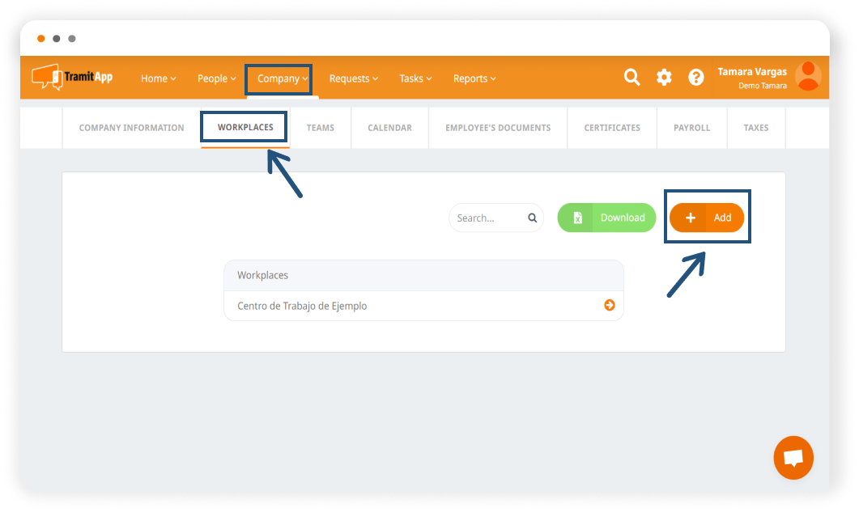The width and height of the screenshot is (859, 512).
Task: Click the green Download button
Action: (606, 218)
